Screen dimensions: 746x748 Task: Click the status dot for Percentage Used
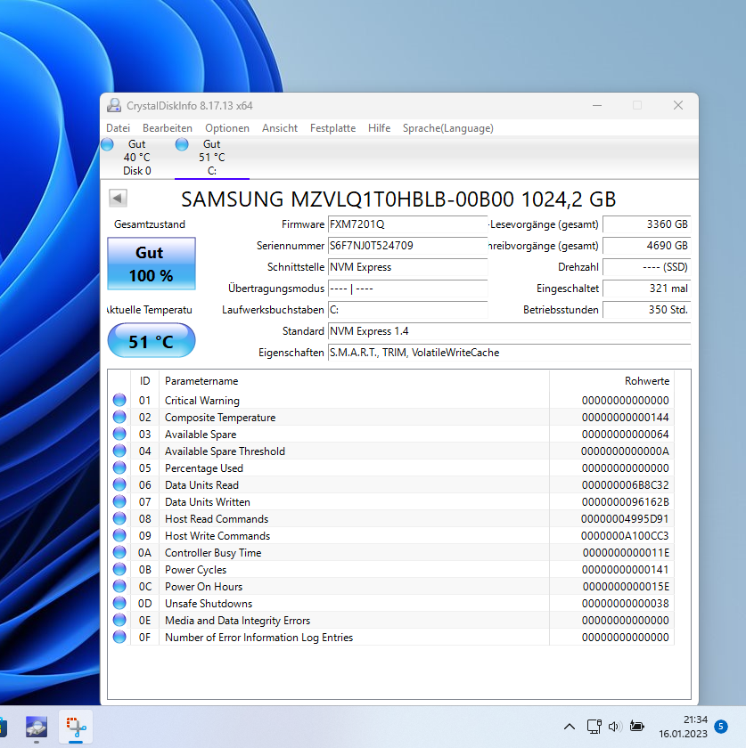click(119, 467)
